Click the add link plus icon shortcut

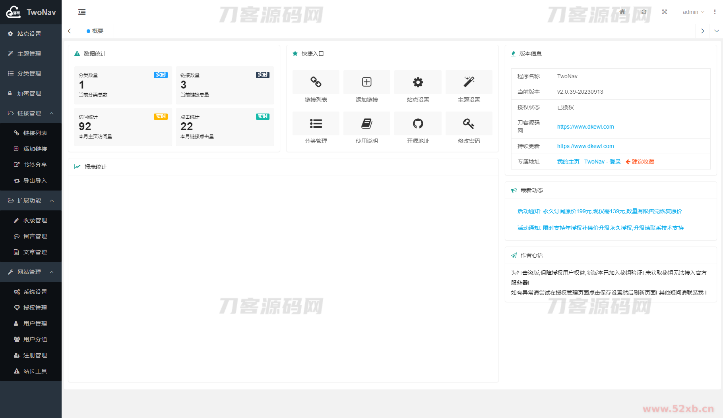(366, 82)
